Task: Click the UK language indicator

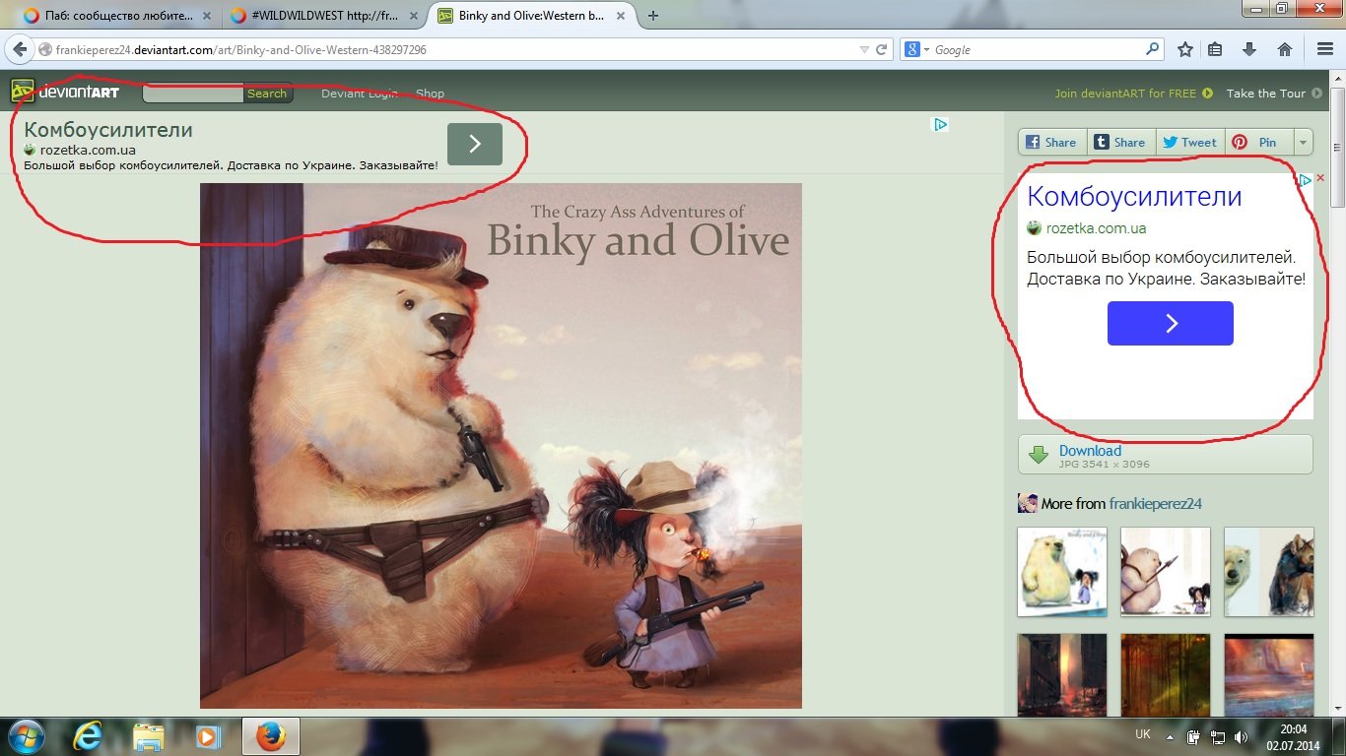Action: point(1143,734)
